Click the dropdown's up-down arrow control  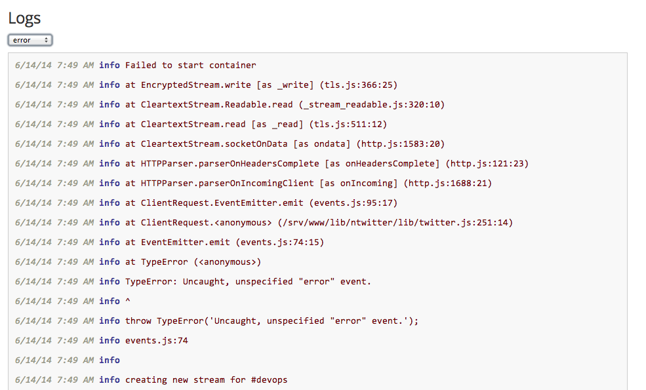click(x=46, y=40)
